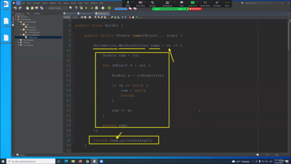
Task: Expand the Libraries node
Action: [18, 42]
